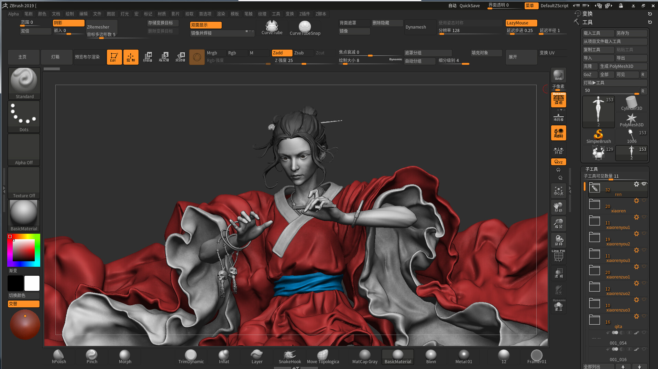
Task: Open the Z插件 plugin menu
Action: pos(305,14)
